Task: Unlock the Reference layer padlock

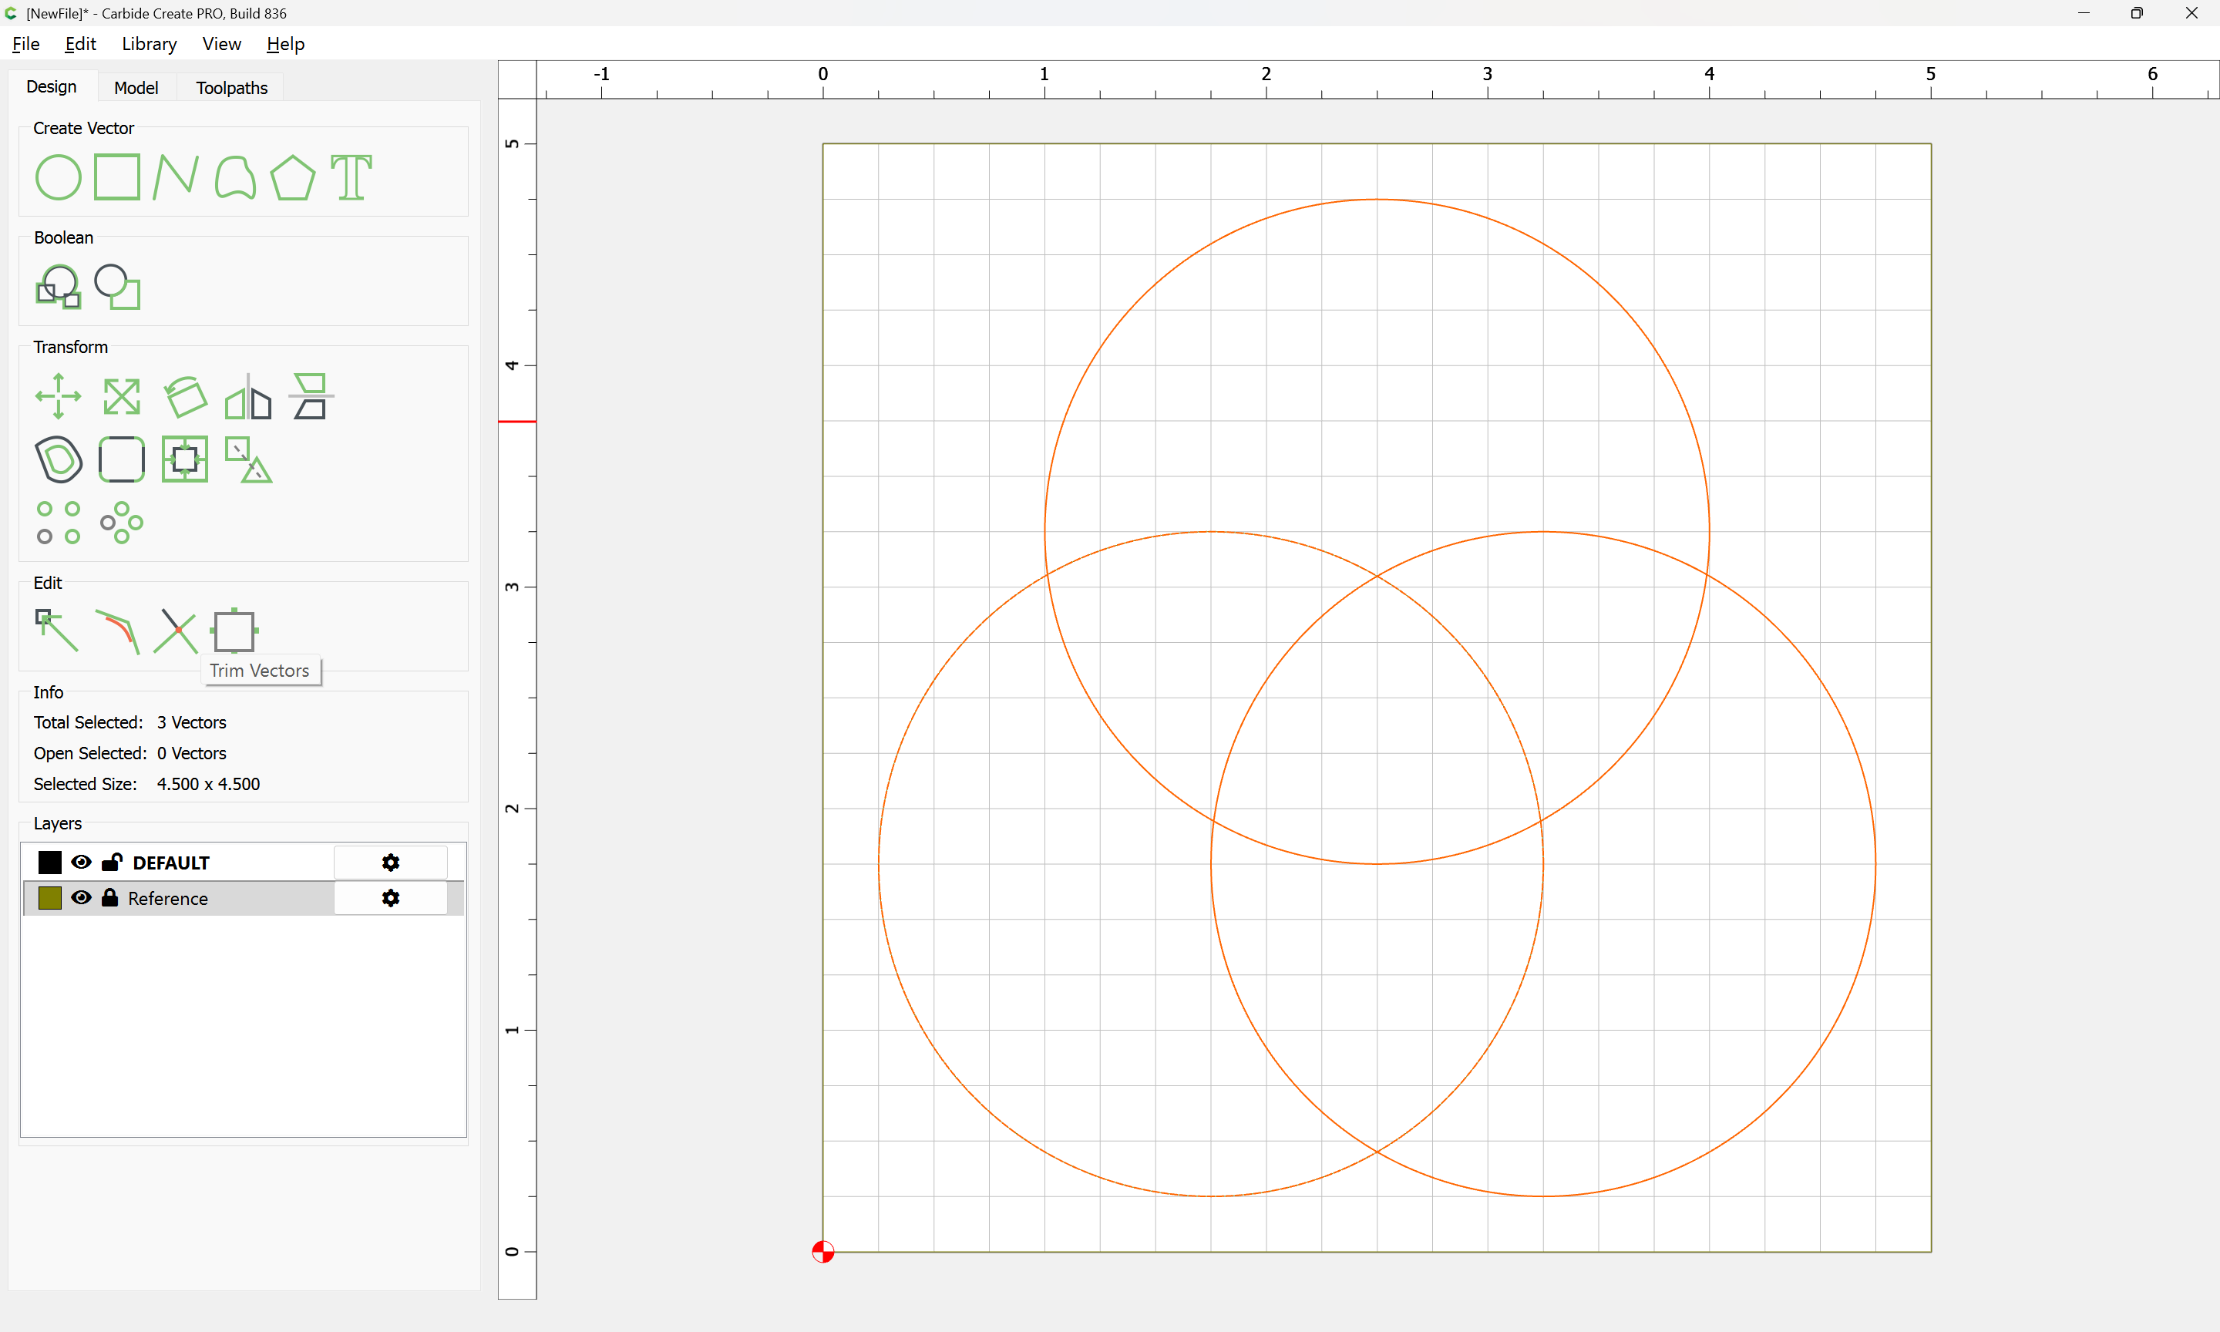Action: 109,897
